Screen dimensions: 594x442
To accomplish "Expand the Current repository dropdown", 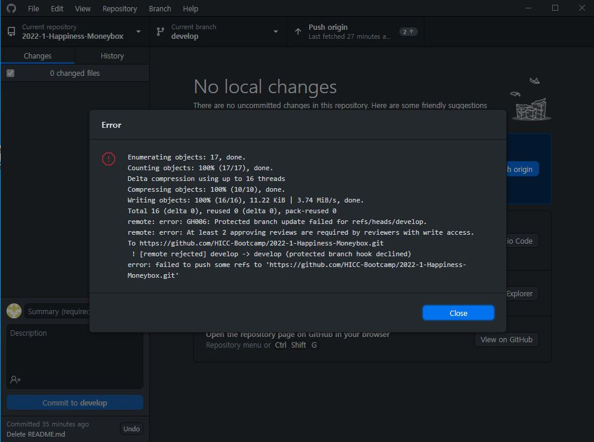I will [x=138, y=31].
